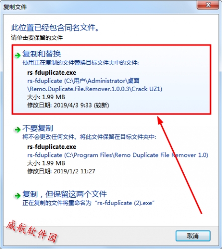Click the heading 此位置已经包含同名文件

pyautogui.click(x=55, y=27)
